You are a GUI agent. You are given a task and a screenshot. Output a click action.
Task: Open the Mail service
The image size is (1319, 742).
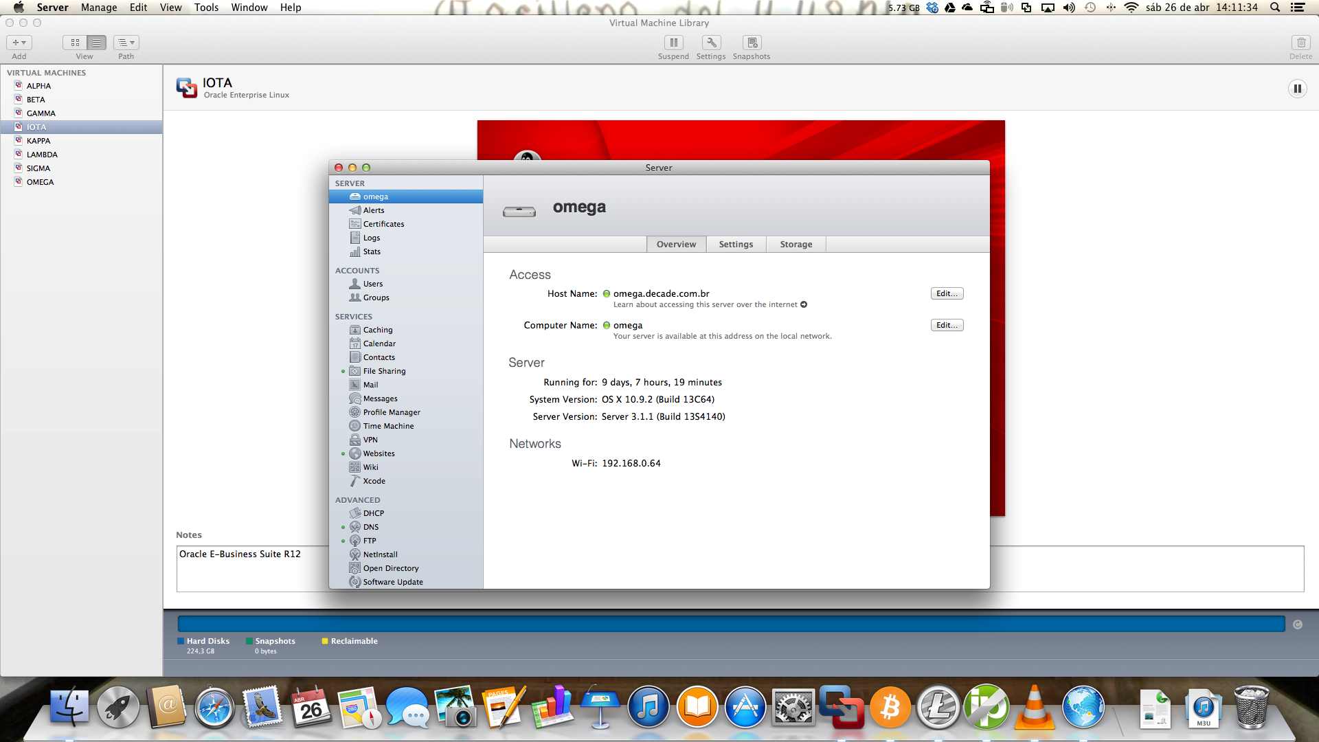[x=405, y=385]
